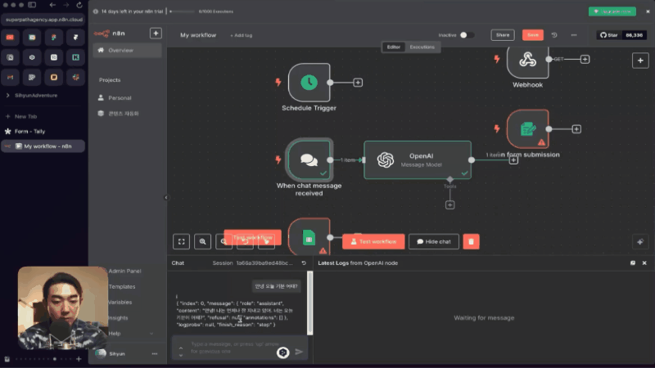The width and height of the screenshot is (655, 368).
Task: Open the form submission trigger node
Action: (527, 129)
